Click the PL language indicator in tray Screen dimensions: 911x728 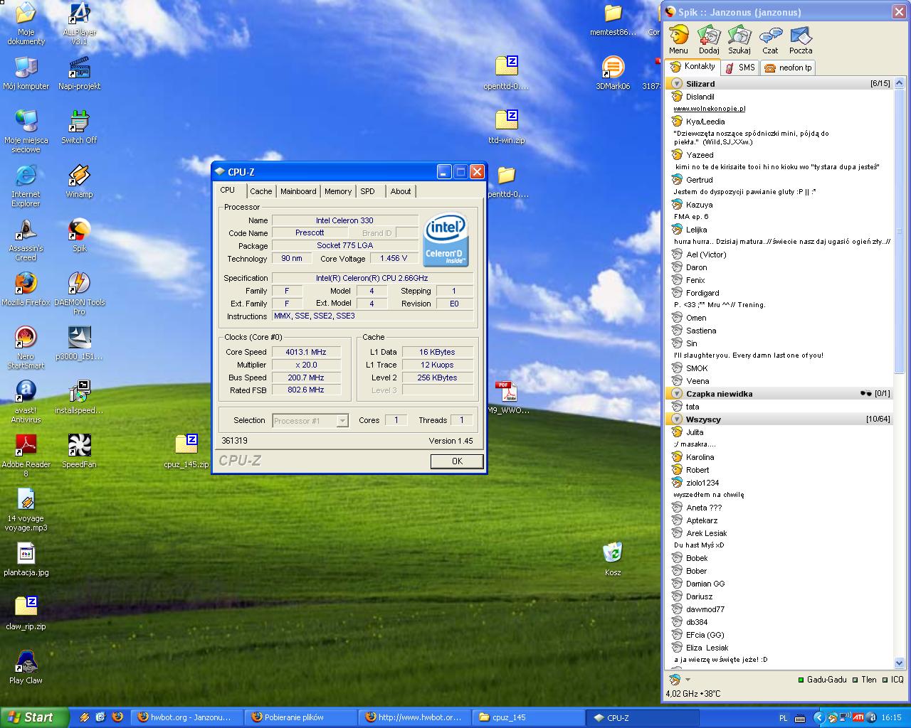click(784, 718)
